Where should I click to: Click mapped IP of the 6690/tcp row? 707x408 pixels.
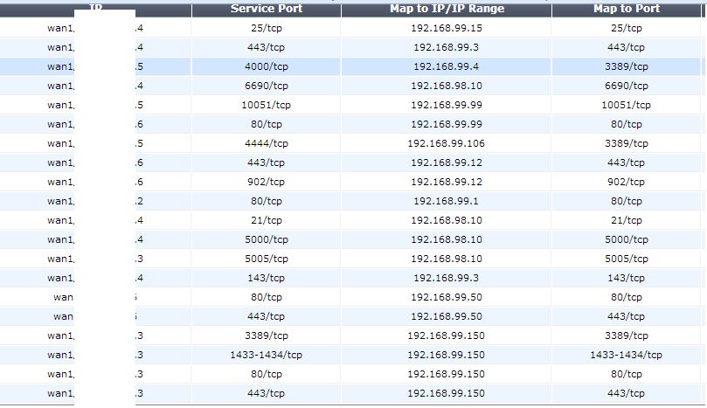pos(446,86)
